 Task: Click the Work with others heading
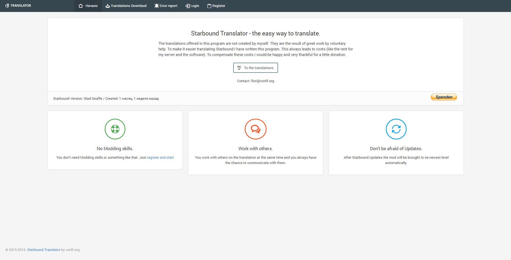(x=256, y=149)
